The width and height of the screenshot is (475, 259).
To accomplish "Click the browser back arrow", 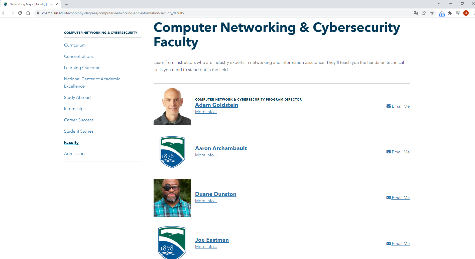I will 4,13.
